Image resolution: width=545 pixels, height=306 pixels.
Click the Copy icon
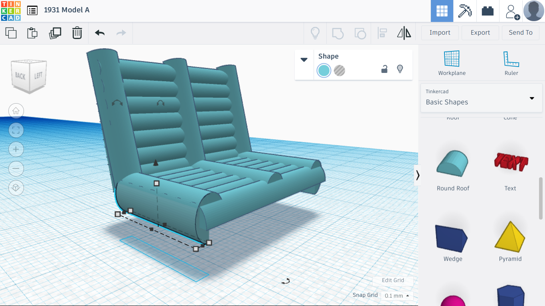(x=11, y=33)
